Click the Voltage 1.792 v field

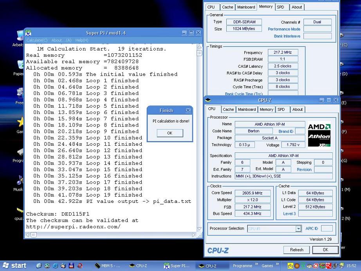293,145
